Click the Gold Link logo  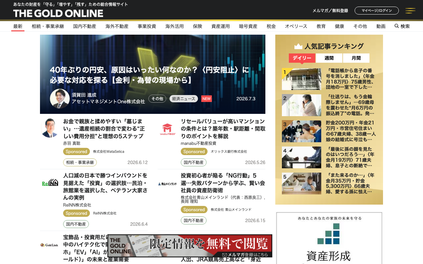click(x=49, y=245)
